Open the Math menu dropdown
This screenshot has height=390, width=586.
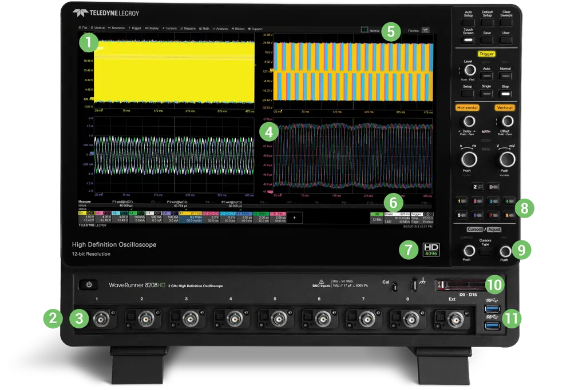[204, 27]
